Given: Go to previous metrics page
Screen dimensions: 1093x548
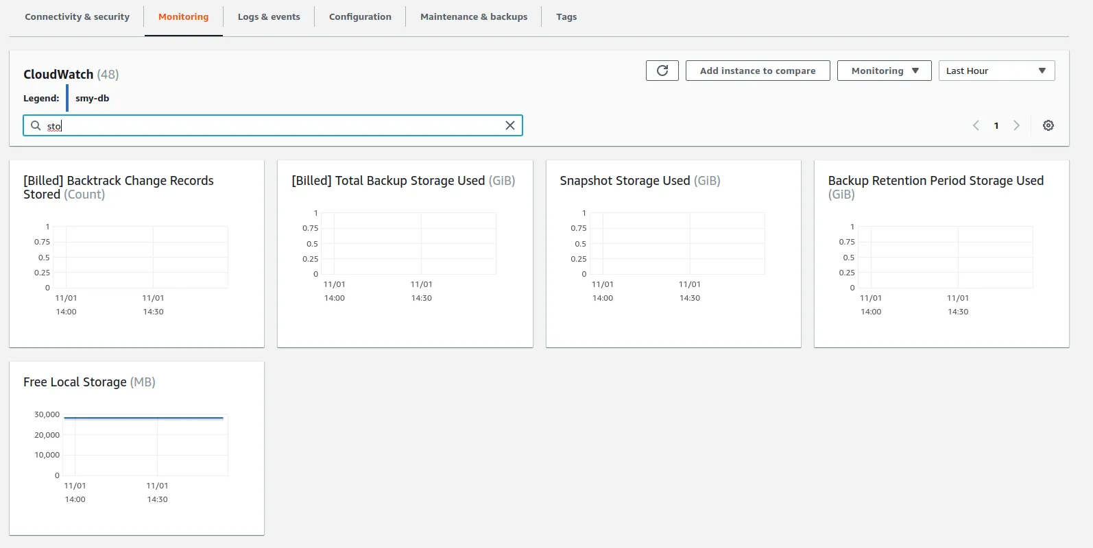Looking at the screenshot, I should pos(976,125).
